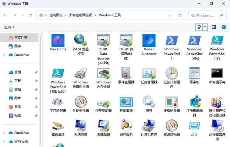Click the navigation pane scrollbar
The image size is (230, 147).
(41, 90)
